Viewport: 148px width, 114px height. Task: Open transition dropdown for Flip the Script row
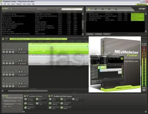pos(138,14)
